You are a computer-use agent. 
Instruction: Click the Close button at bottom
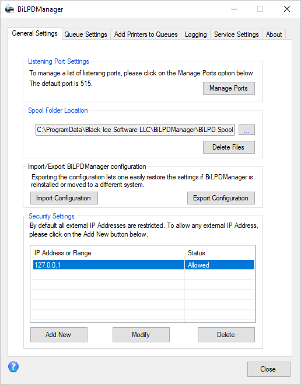point(269,369)
